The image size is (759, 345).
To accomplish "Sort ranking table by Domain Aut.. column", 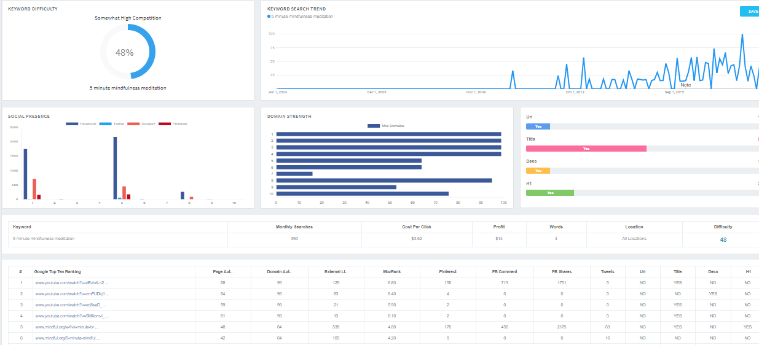I will [279, 272].
